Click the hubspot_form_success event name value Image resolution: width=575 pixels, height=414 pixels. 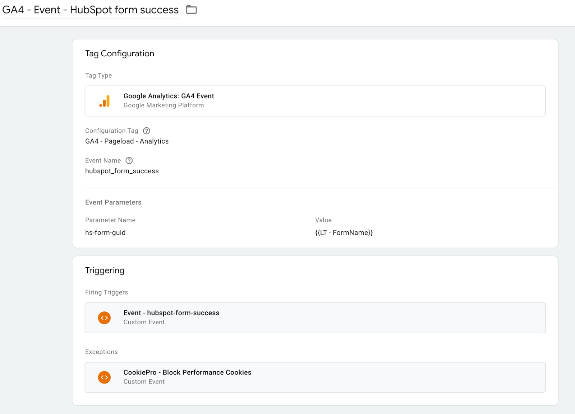[122, 171]
